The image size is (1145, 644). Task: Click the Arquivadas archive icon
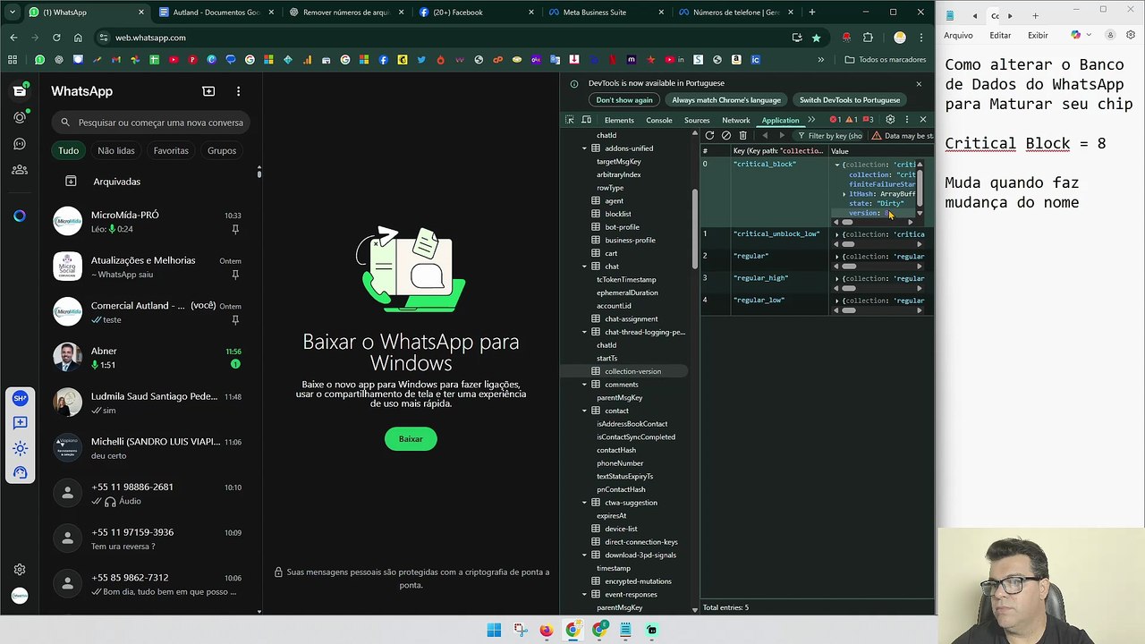(71, 182)
